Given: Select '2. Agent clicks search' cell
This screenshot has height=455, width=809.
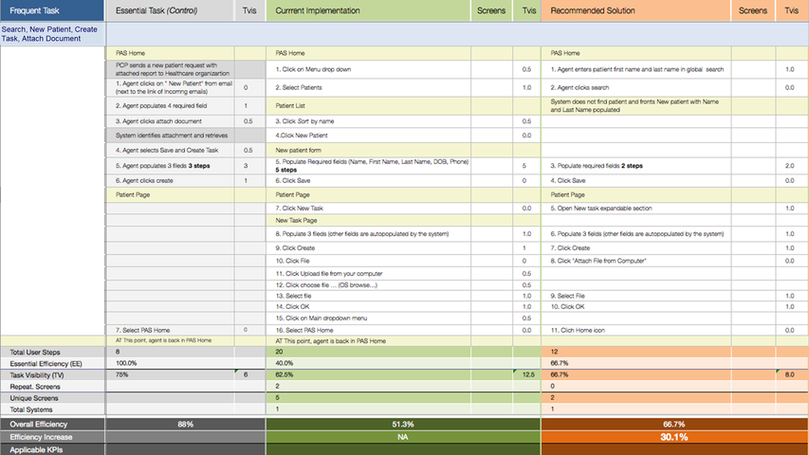Looking at the screenshot, I should (x=635, y=88).
